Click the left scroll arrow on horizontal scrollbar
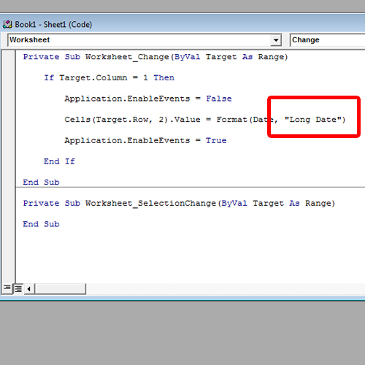This screenshot has height=365, width=365. coord(29,289)
